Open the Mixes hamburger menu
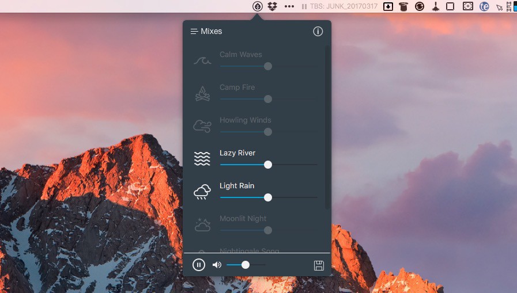Image resolution: width=517 pixels, height=293 pixels. [194, 31]
